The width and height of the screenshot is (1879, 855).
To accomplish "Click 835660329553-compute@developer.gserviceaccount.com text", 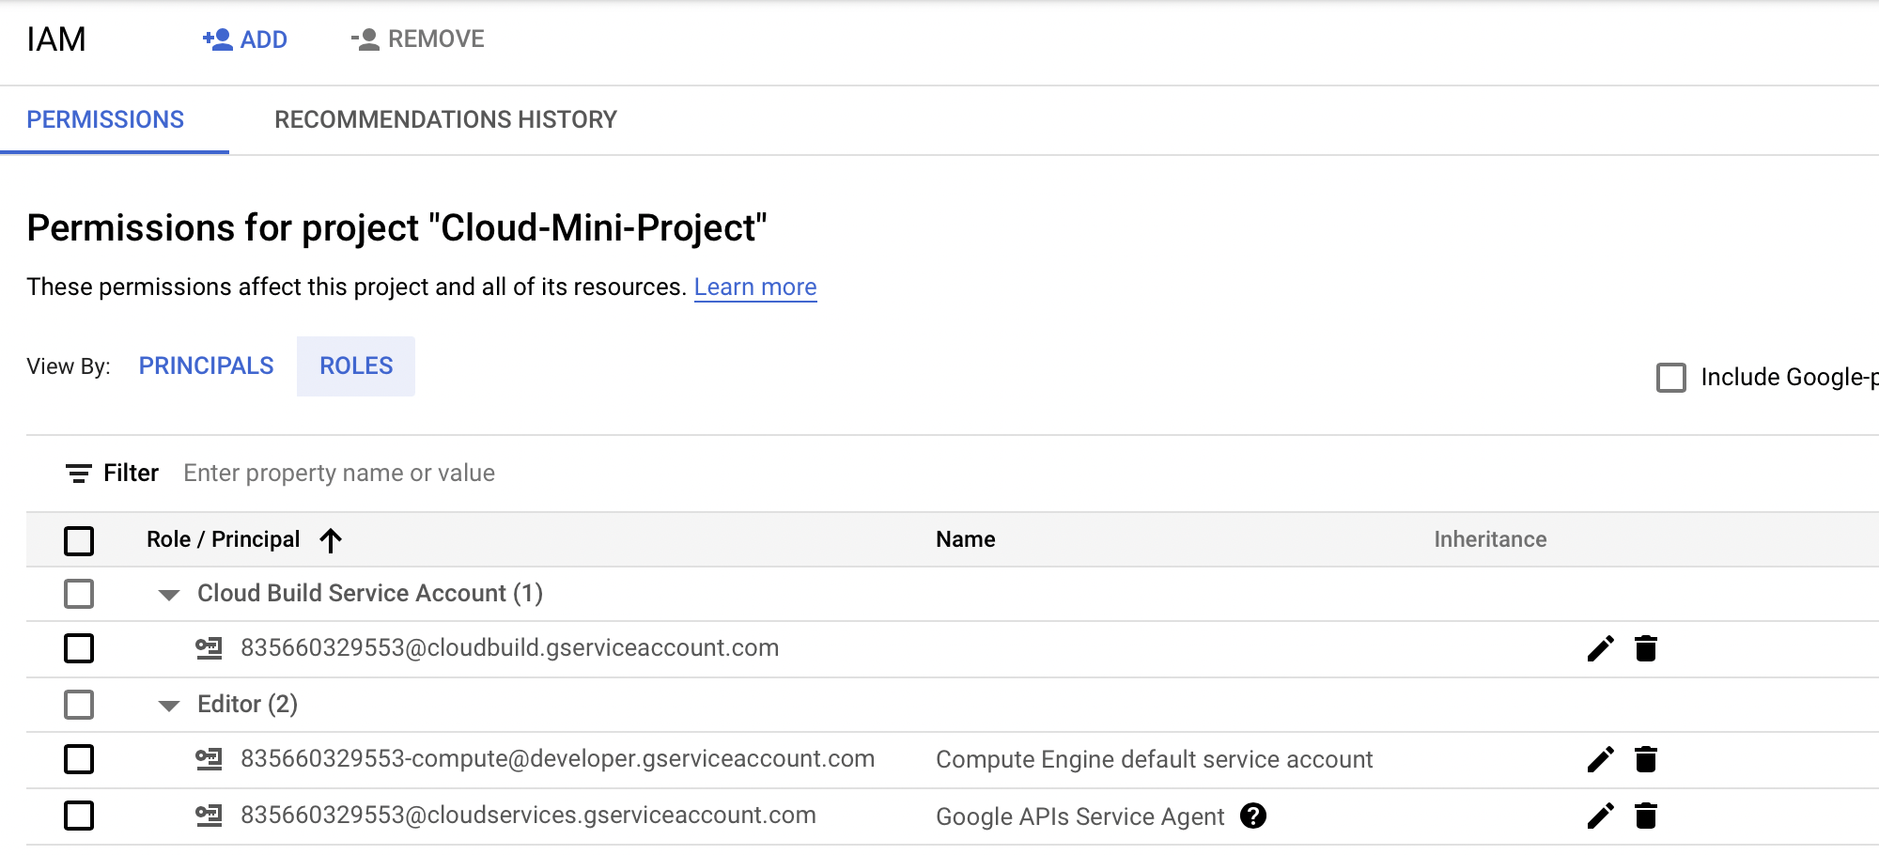I will click(x=557, y=758).
